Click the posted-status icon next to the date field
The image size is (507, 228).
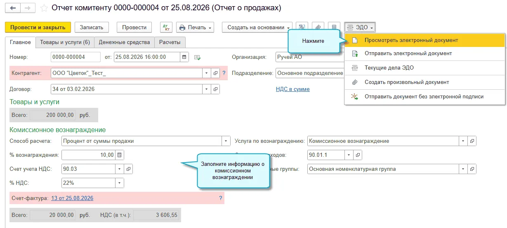(197, 57)
